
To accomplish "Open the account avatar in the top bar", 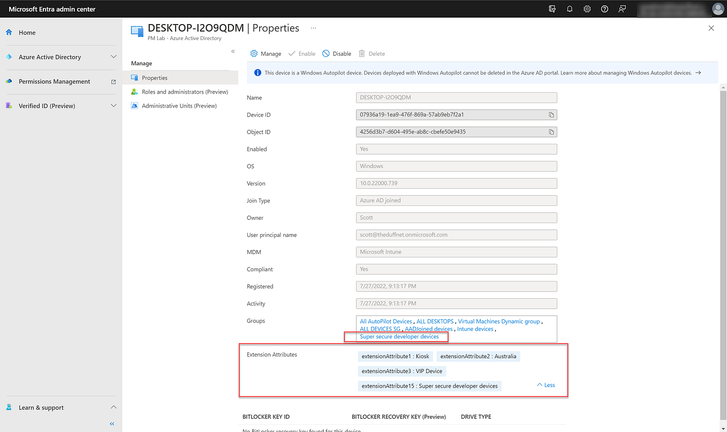I will point(718,9).
